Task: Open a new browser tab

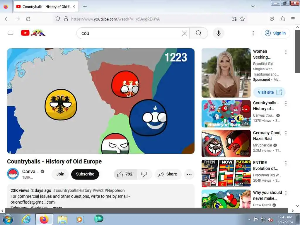Action: click(x=85, y=7)
